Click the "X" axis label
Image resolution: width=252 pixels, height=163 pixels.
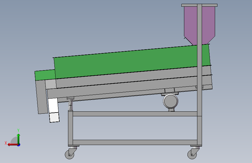click(6, 143)
